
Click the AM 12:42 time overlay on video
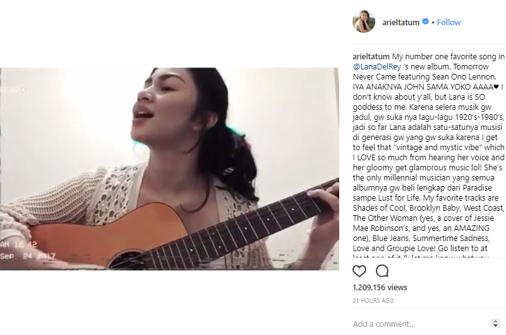(18, 244)
